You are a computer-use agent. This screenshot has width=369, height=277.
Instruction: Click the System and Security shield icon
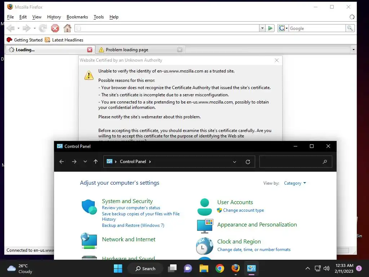point(89,207)
